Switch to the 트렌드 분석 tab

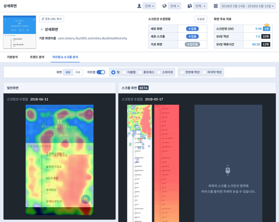click(x=37, y=57)
